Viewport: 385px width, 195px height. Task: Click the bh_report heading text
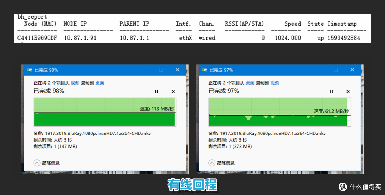click(x=32, y=17)
